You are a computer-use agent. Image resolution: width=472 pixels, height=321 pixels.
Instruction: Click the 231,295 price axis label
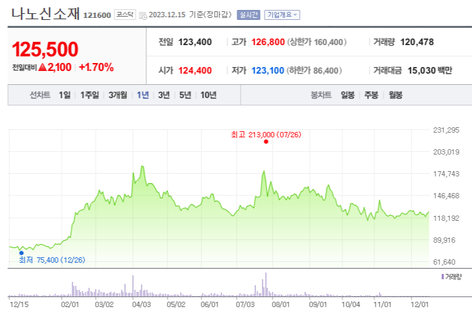pos(446,130)
